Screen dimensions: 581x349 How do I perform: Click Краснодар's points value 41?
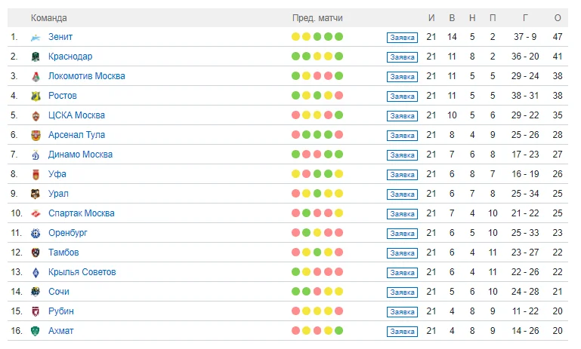click(558, 57)
